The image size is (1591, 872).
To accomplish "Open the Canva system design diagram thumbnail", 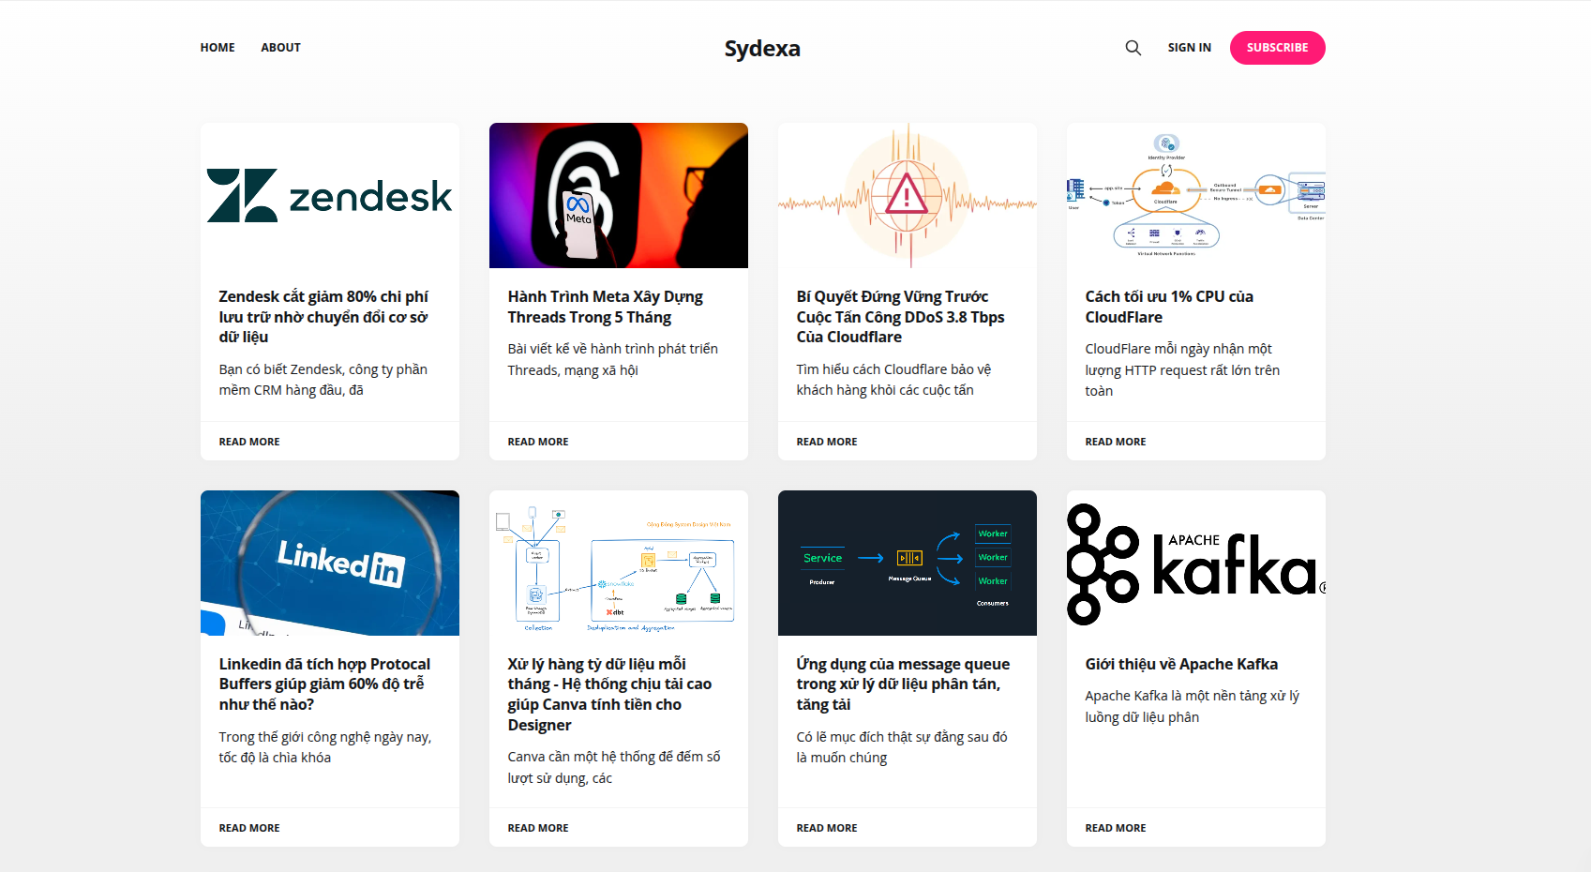I will (x=619, y=563).
